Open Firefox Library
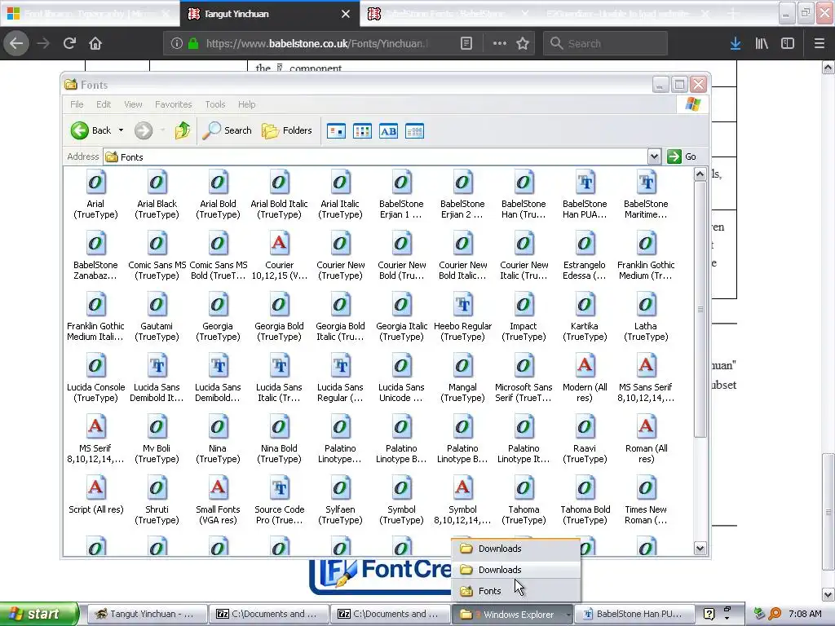Image resolution: width=835 pixels, height=626 pixels. pyautogui.click(x=762, y=43)
